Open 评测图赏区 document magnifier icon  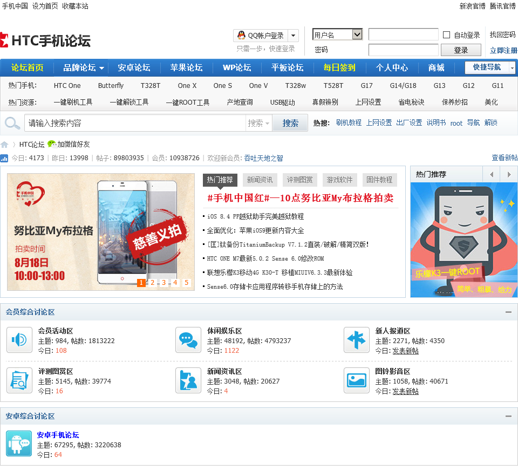pos(19,380)
